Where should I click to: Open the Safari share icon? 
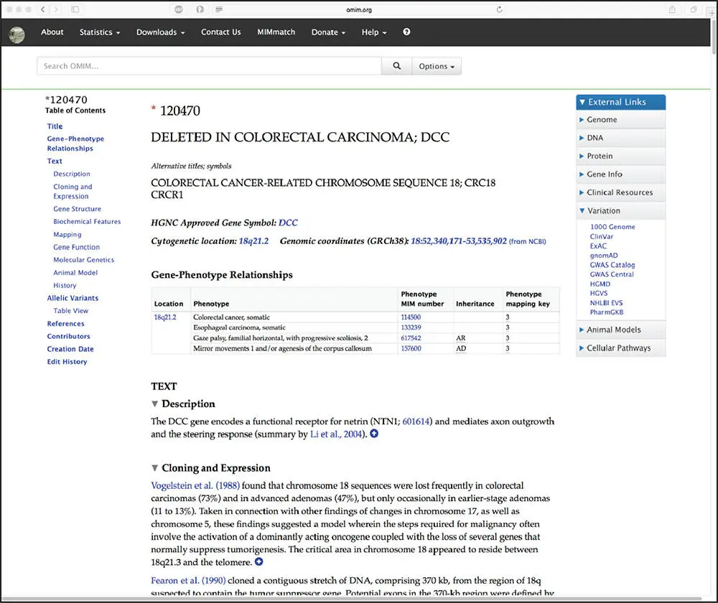pyautogui.click(x=673, y=9)
